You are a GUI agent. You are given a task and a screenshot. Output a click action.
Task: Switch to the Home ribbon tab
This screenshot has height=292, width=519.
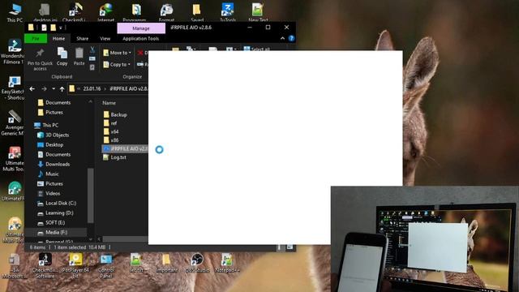pyautogui.click(x=58, y=38)
